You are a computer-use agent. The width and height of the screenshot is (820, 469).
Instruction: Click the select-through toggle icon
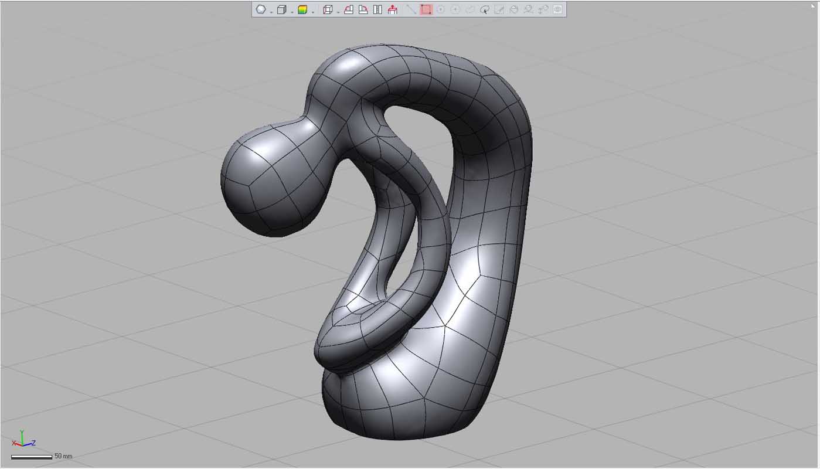(543, 9)
